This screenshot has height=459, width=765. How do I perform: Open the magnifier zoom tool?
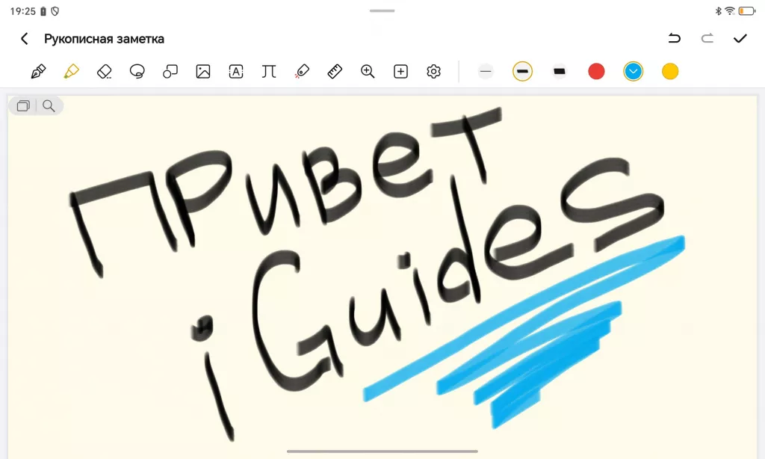368,71
